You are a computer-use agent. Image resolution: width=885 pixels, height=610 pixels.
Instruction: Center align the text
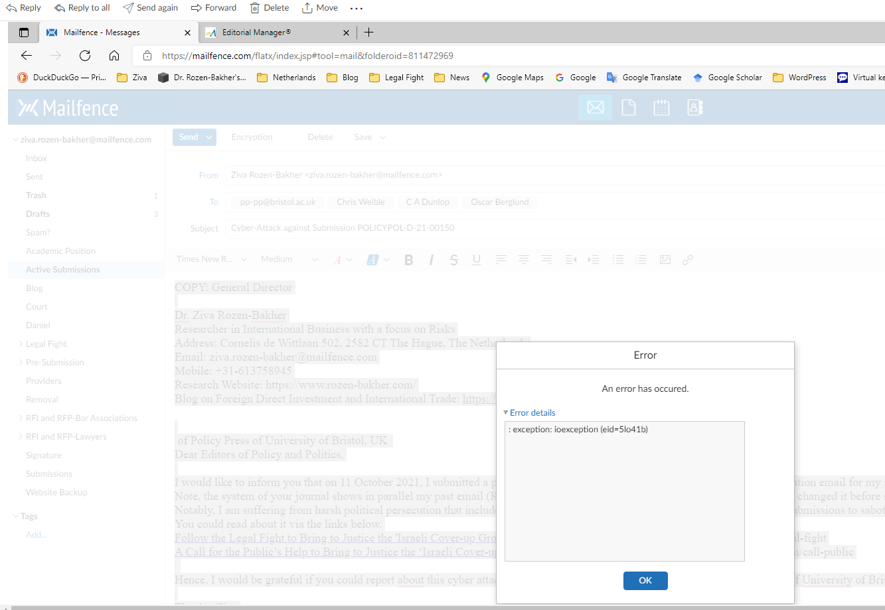524,260
